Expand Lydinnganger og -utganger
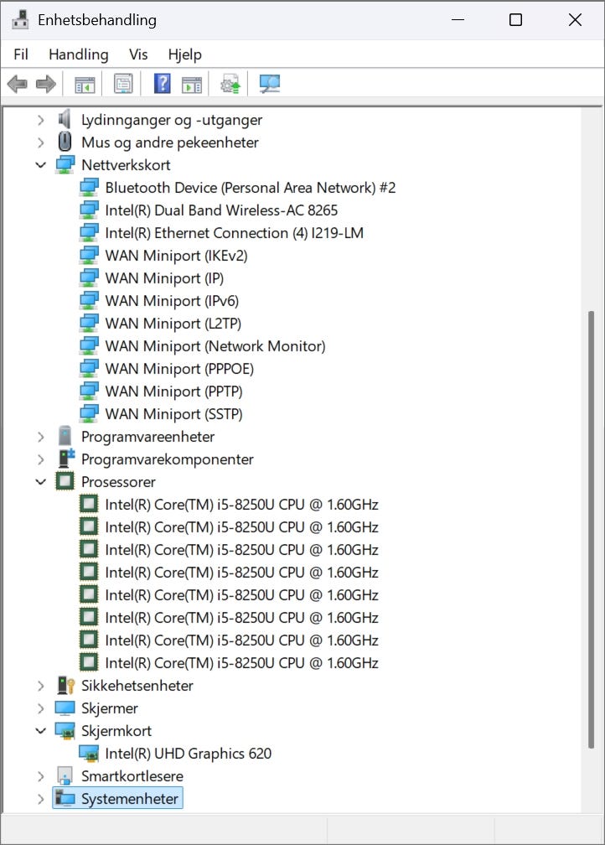This screenshot has height=845, width=605. pos(41,120)
